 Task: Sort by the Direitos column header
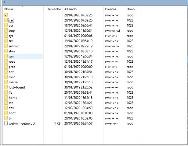tap(114, 9)
